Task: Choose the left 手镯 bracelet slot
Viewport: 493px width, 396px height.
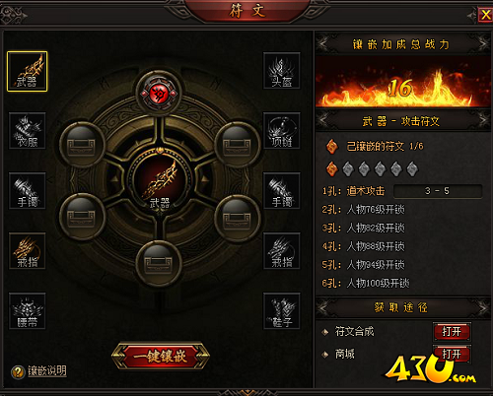Action: pos(28,191)
